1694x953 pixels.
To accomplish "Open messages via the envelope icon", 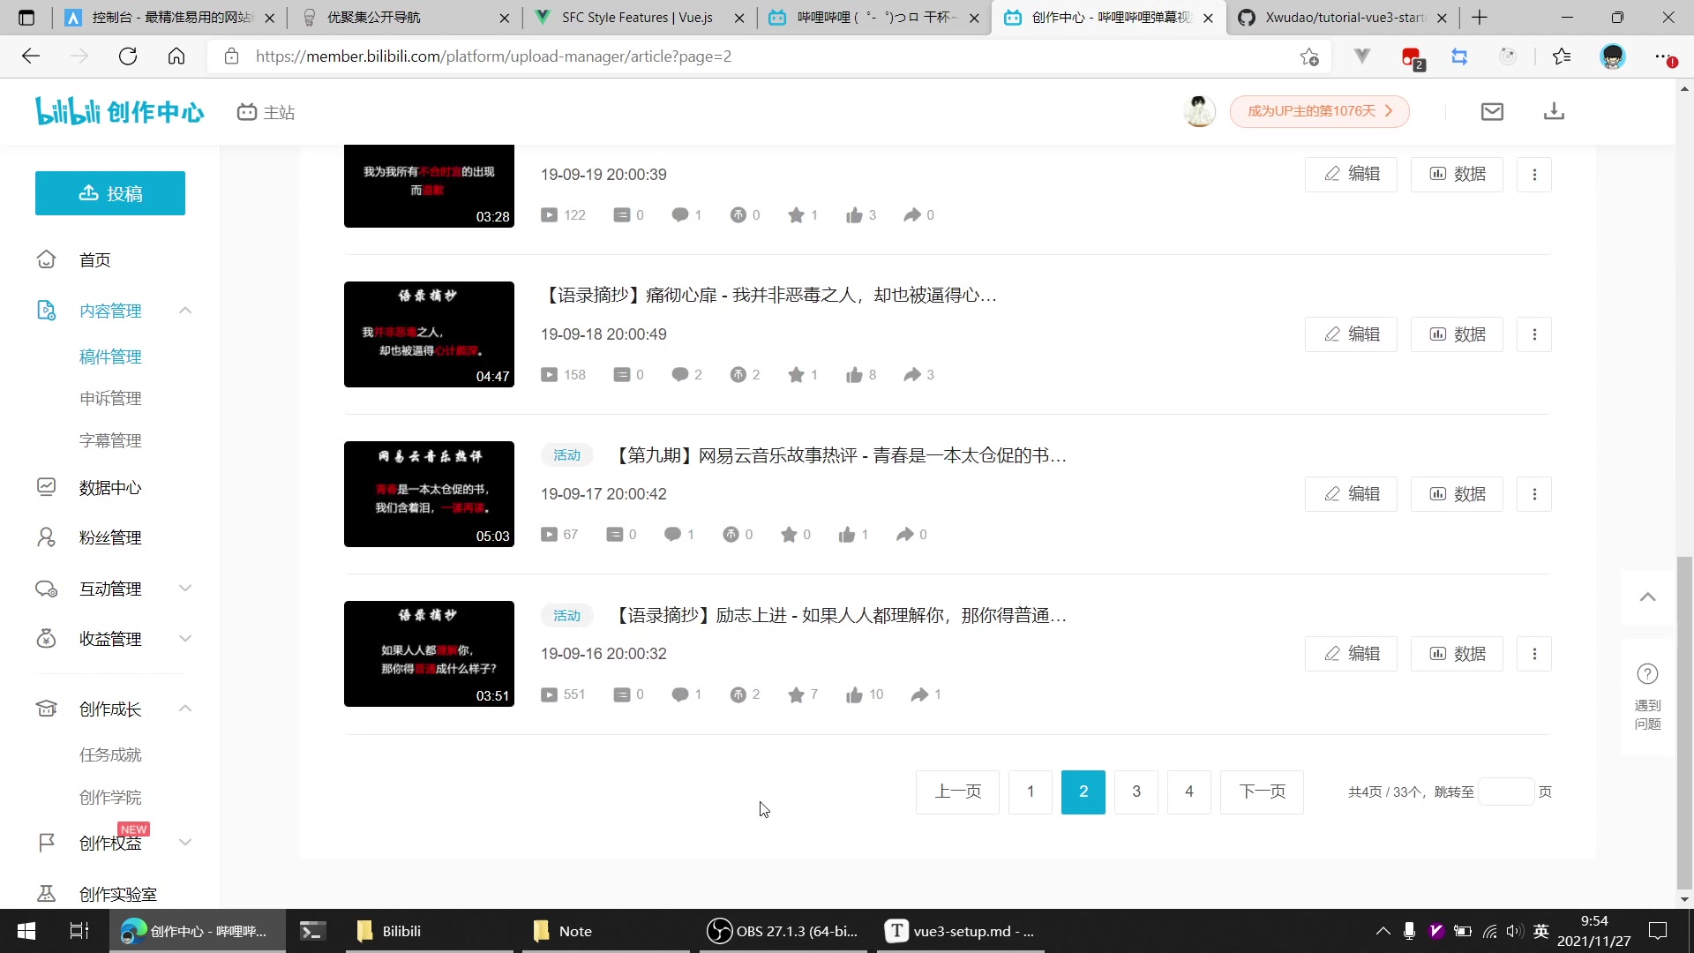I will [x=1492, y=111].
